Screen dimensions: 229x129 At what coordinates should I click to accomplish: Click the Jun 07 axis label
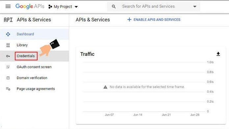coord(109,115)
